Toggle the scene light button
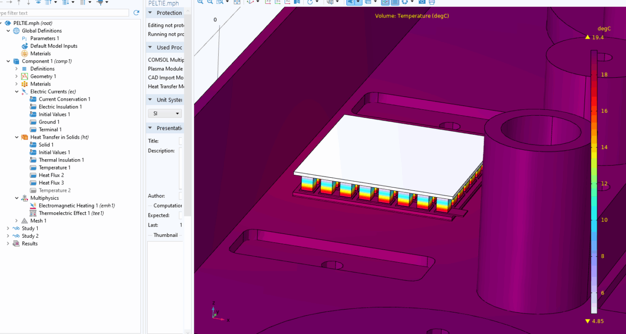This screenshot has width=626, height=334. tap(350, 2)
